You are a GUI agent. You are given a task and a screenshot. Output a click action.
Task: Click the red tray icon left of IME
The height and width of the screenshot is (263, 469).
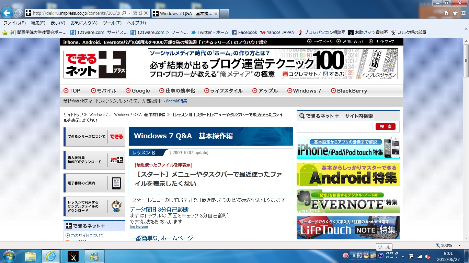pyautogui.click(x=346, y=256)
